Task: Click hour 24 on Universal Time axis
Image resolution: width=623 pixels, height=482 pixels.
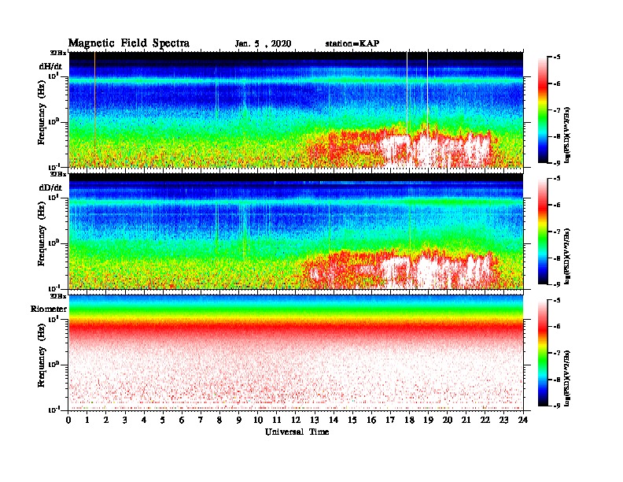Action: (523, 420)
